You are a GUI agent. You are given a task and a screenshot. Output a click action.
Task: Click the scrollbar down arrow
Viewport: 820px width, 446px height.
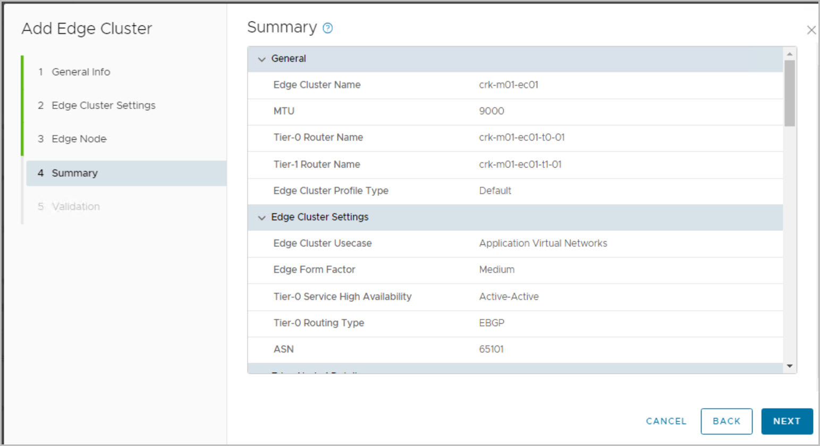pos(790,366)
